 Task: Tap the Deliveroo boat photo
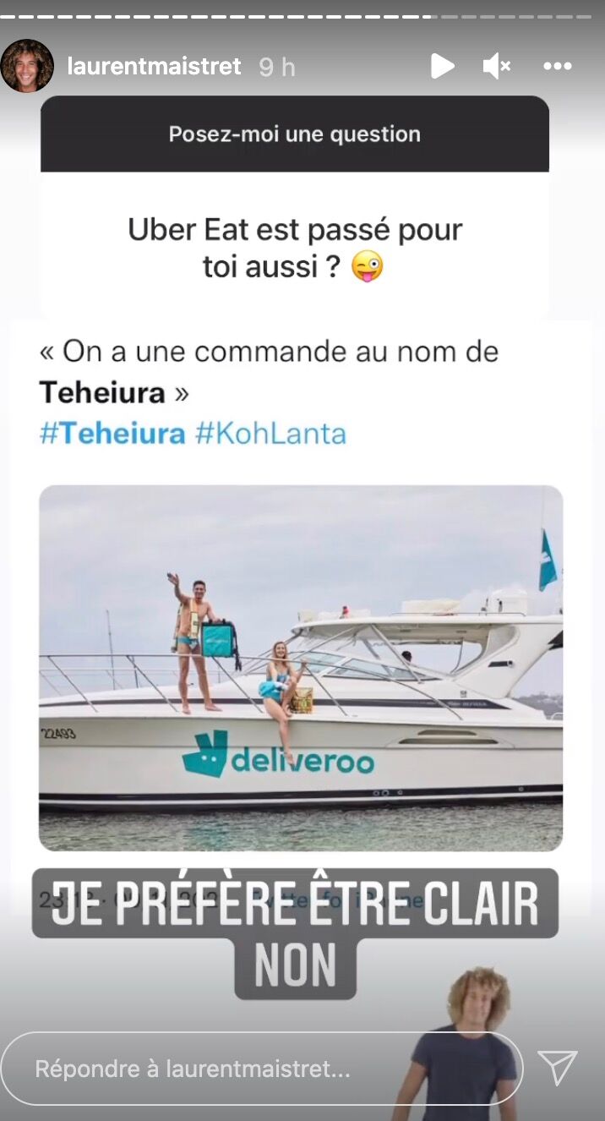pos(301,668)
